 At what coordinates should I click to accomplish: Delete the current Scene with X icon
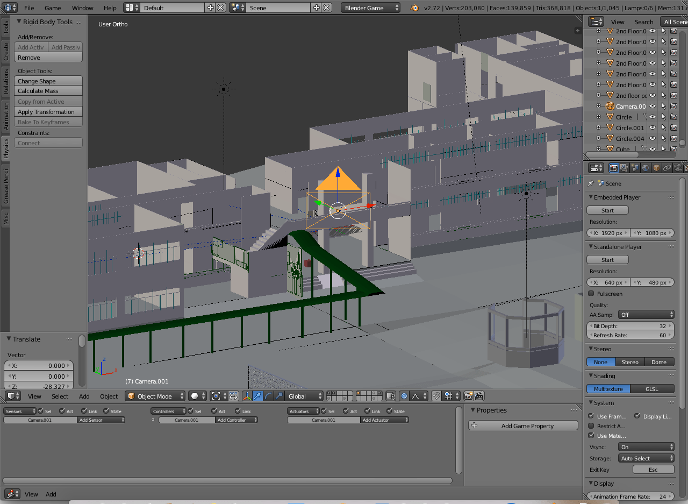pyautogui.click(x=326, y=8)
